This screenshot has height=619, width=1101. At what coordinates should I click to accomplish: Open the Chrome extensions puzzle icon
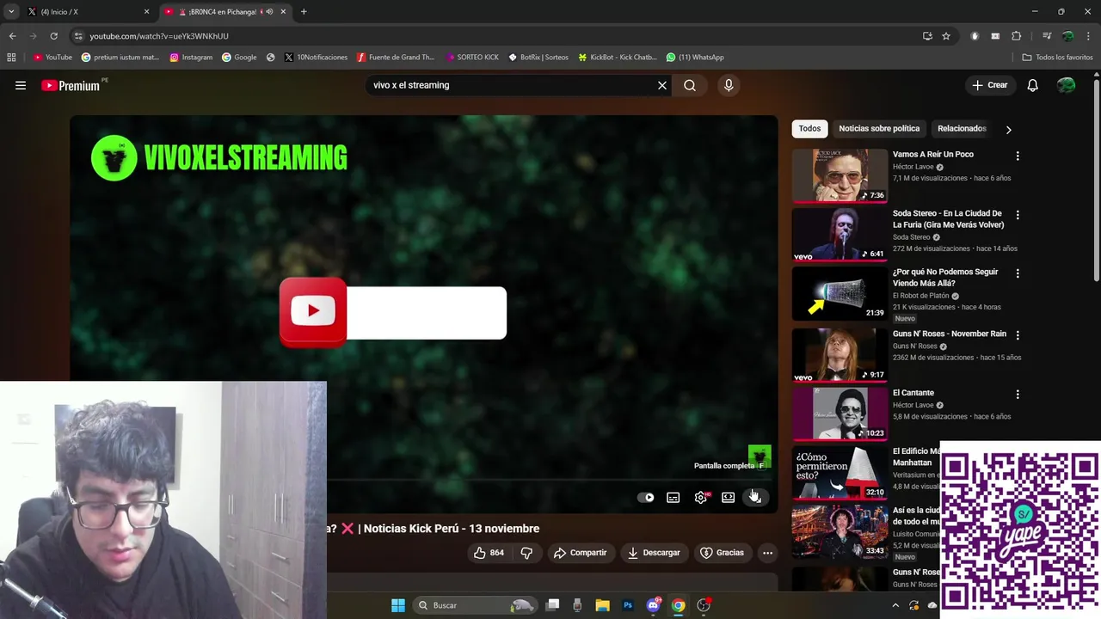pyautogui.click(x=1017, y=36)
